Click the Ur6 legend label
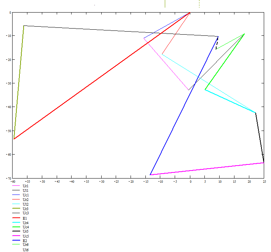 coord(26,244)
